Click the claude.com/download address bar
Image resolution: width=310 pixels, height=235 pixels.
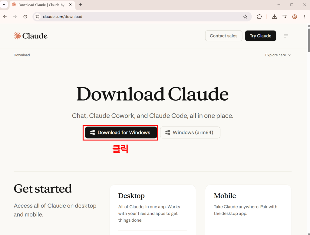tap(142, 17)
